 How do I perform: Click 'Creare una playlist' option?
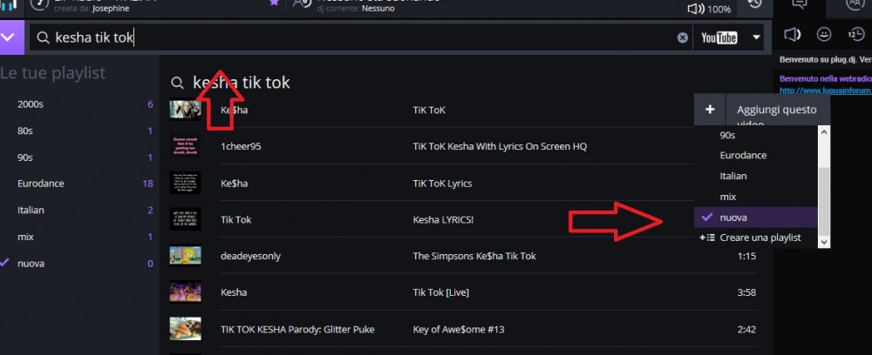(760, 238)
